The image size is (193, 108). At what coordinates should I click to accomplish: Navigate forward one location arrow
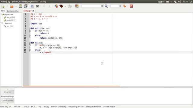[49, 6]
